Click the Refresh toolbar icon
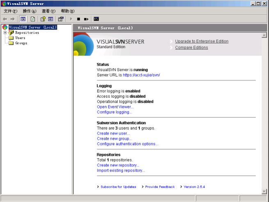The image size is (269, 202). tap(32, 19)
